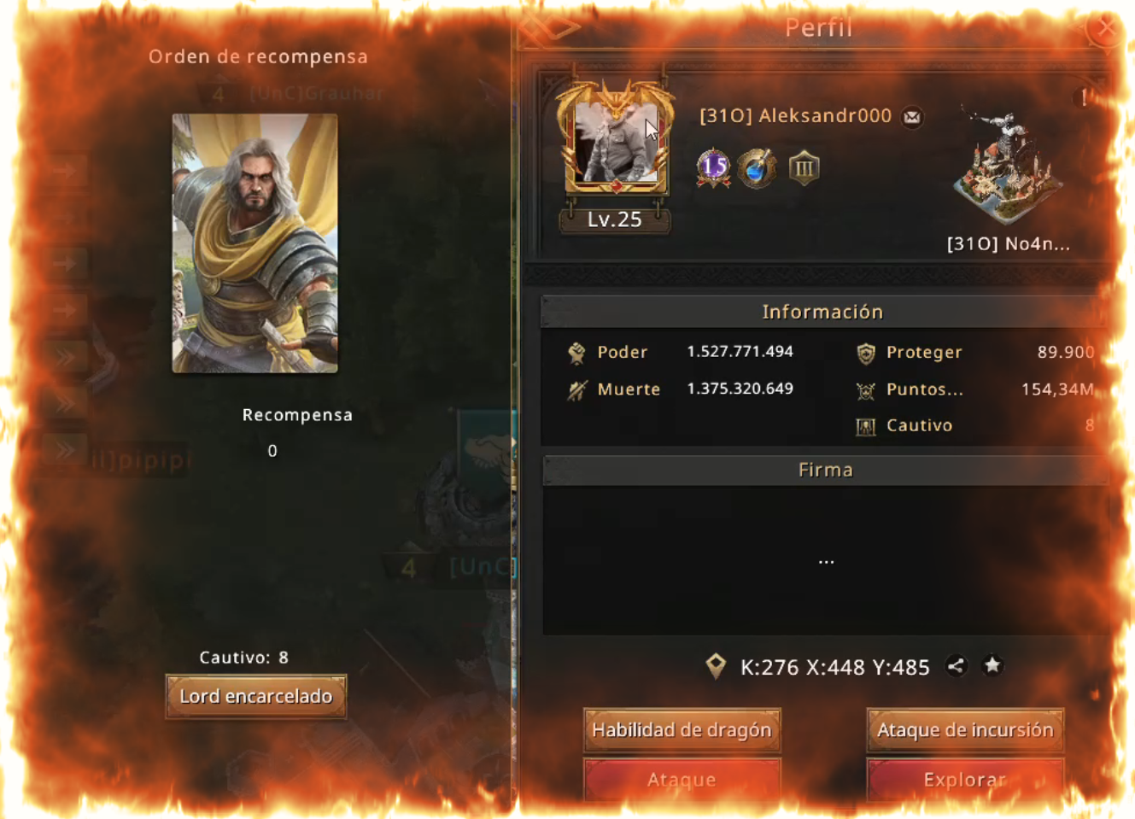Bookmark location with the star icon

992,664
